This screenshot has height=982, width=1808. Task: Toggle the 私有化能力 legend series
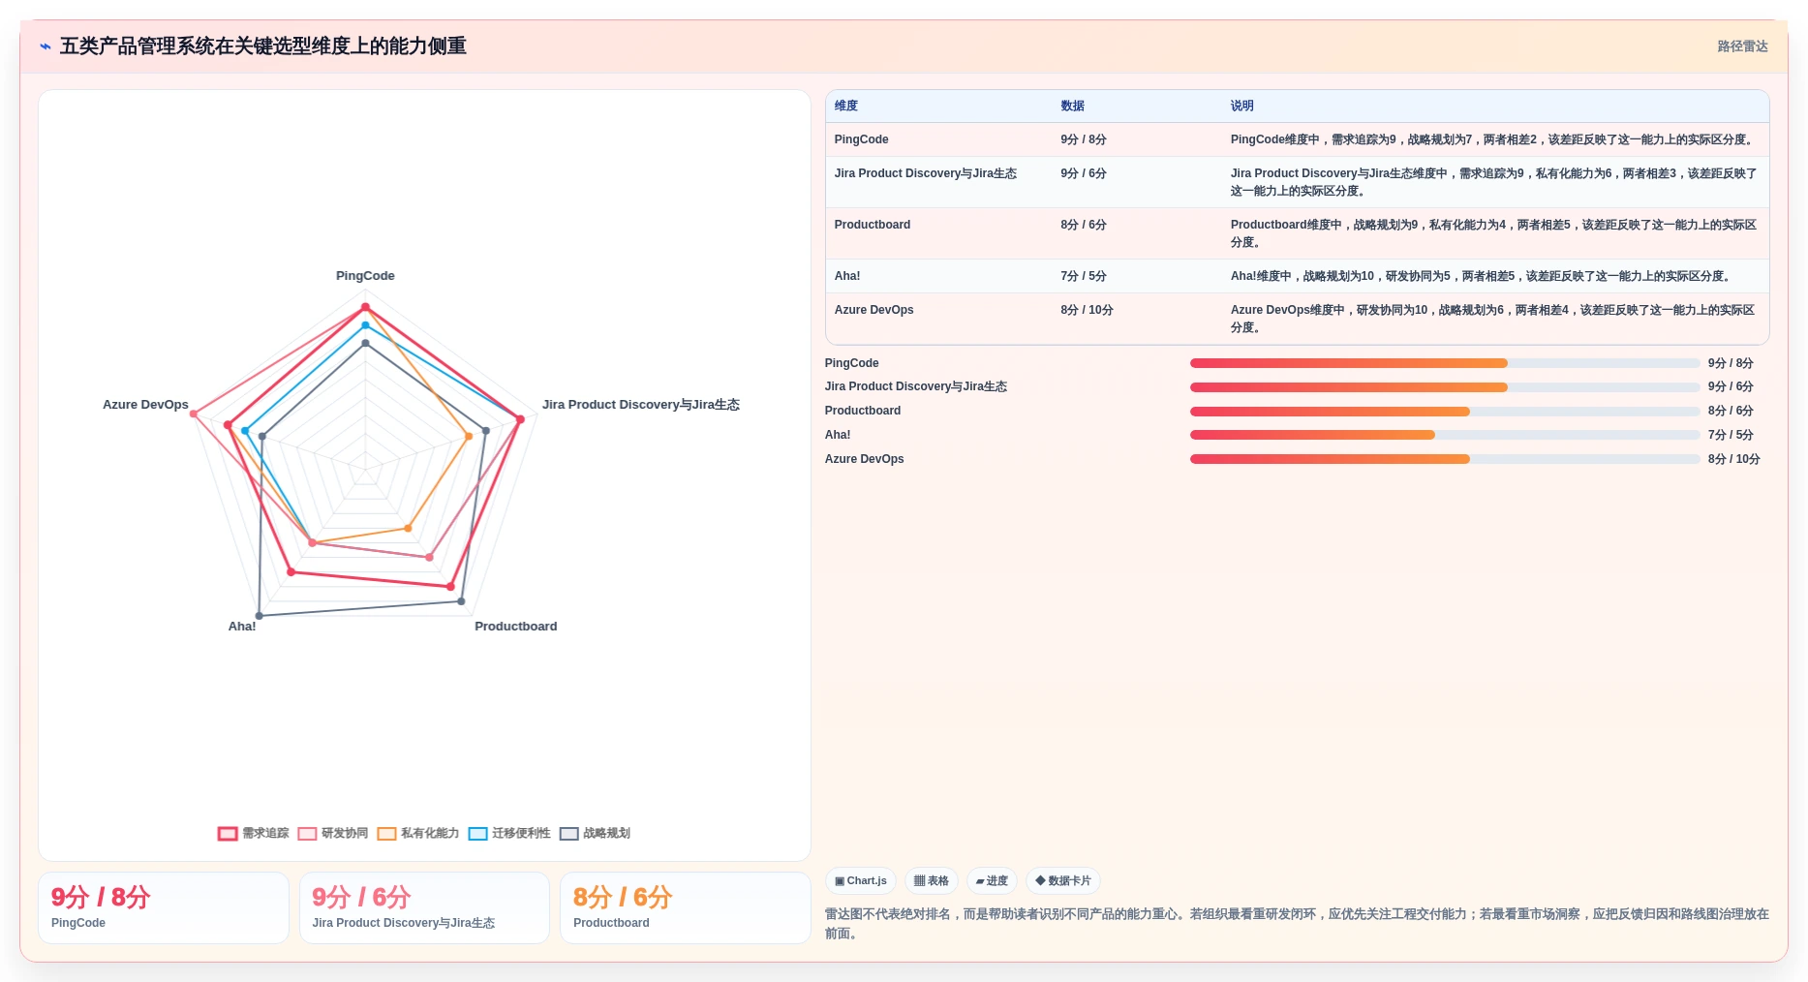418,833
